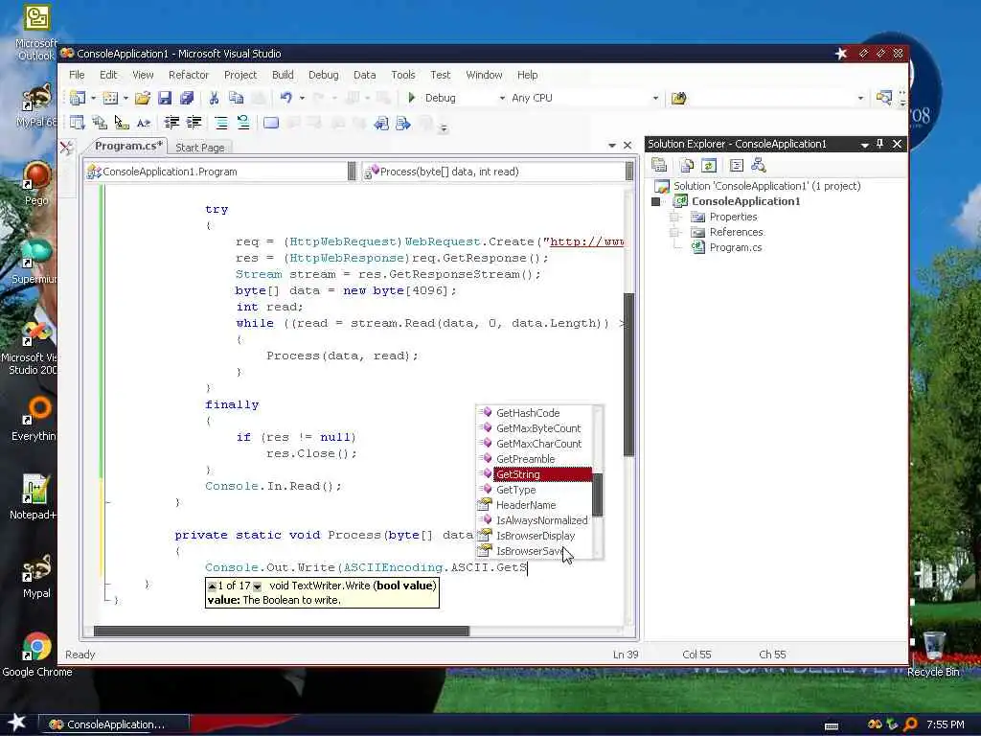Open the File menu

coord(77,75)
